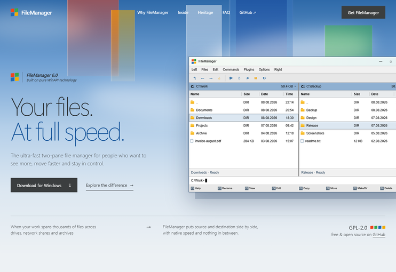Click the readme.txt file icon
This screenshot has width=396, height=272.
click(x=302, y=141)
